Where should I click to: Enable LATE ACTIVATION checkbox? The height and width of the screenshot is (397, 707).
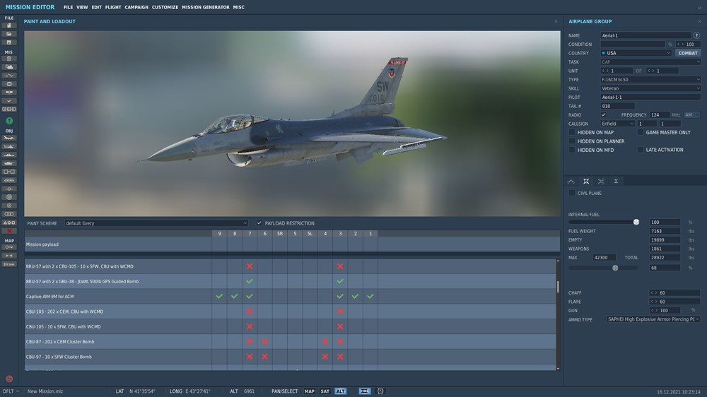click(641, 150)
